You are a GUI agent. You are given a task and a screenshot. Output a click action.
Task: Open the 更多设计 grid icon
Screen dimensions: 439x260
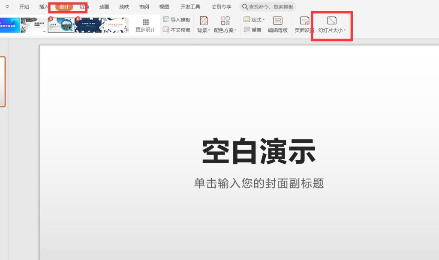(x=145, y=22)
